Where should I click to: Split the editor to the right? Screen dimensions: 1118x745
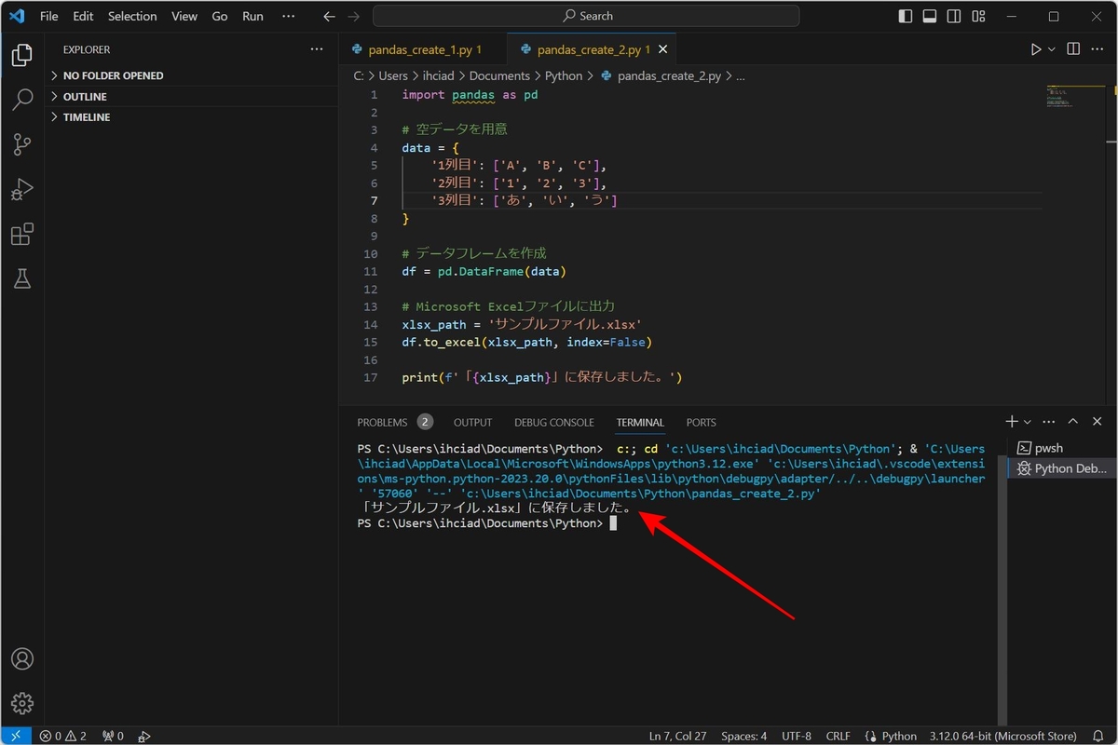[x=1073, y=49]
